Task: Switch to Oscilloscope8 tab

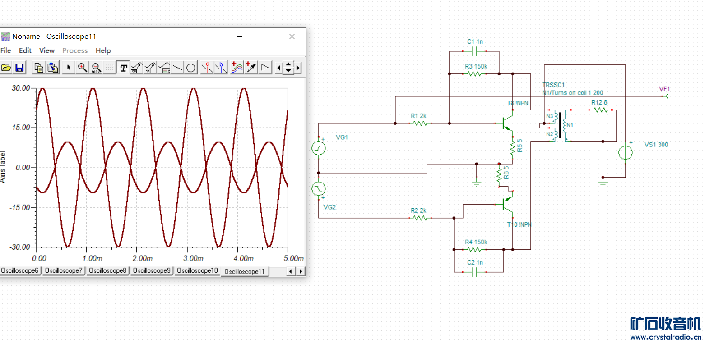Action: tap(108, 270)
